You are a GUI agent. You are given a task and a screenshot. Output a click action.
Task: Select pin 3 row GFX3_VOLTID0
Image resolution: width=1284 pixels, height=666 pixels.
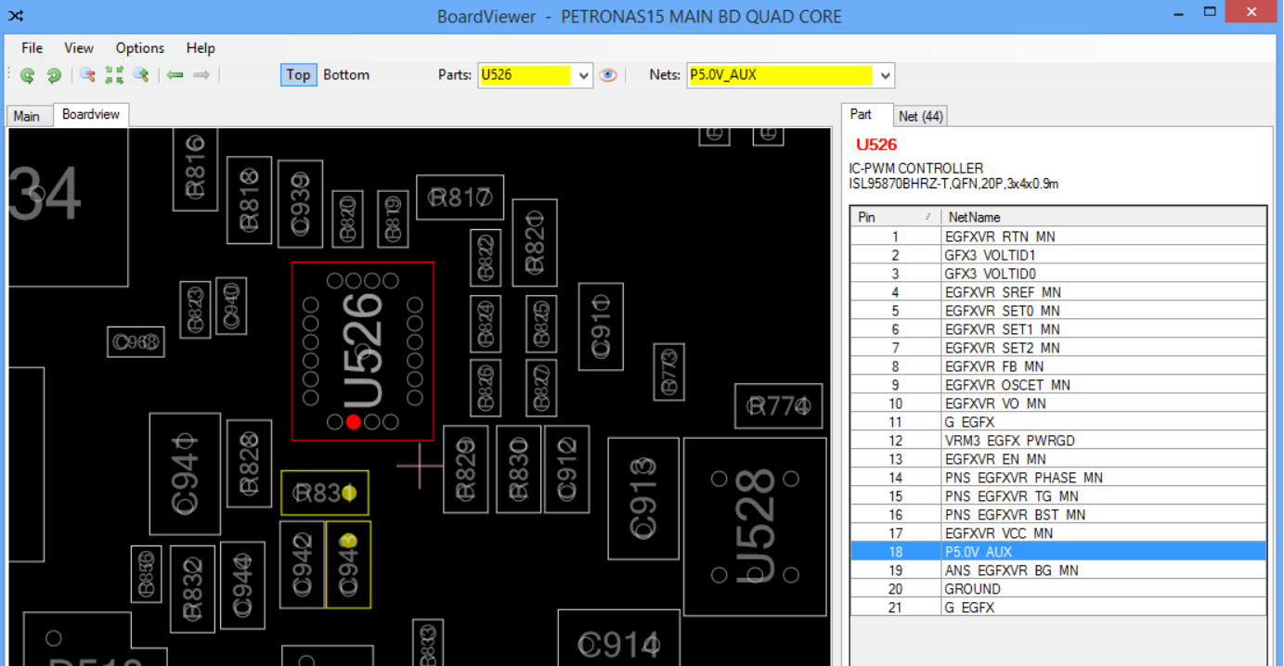point(1058,274)
